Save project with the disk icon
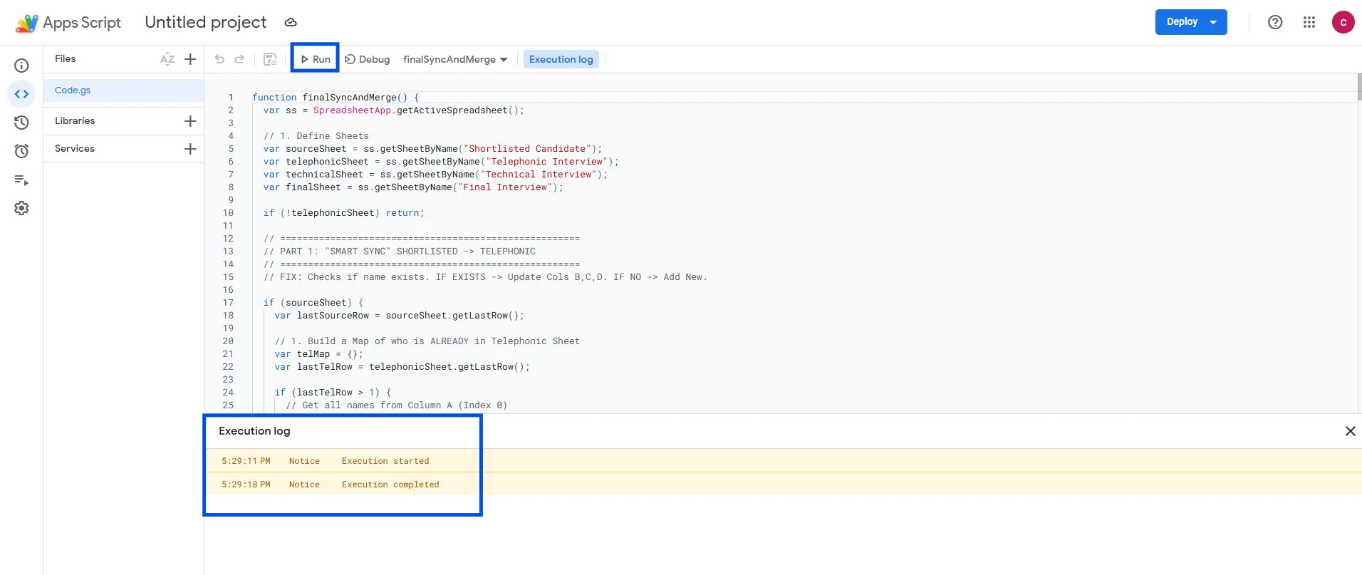 270,59
